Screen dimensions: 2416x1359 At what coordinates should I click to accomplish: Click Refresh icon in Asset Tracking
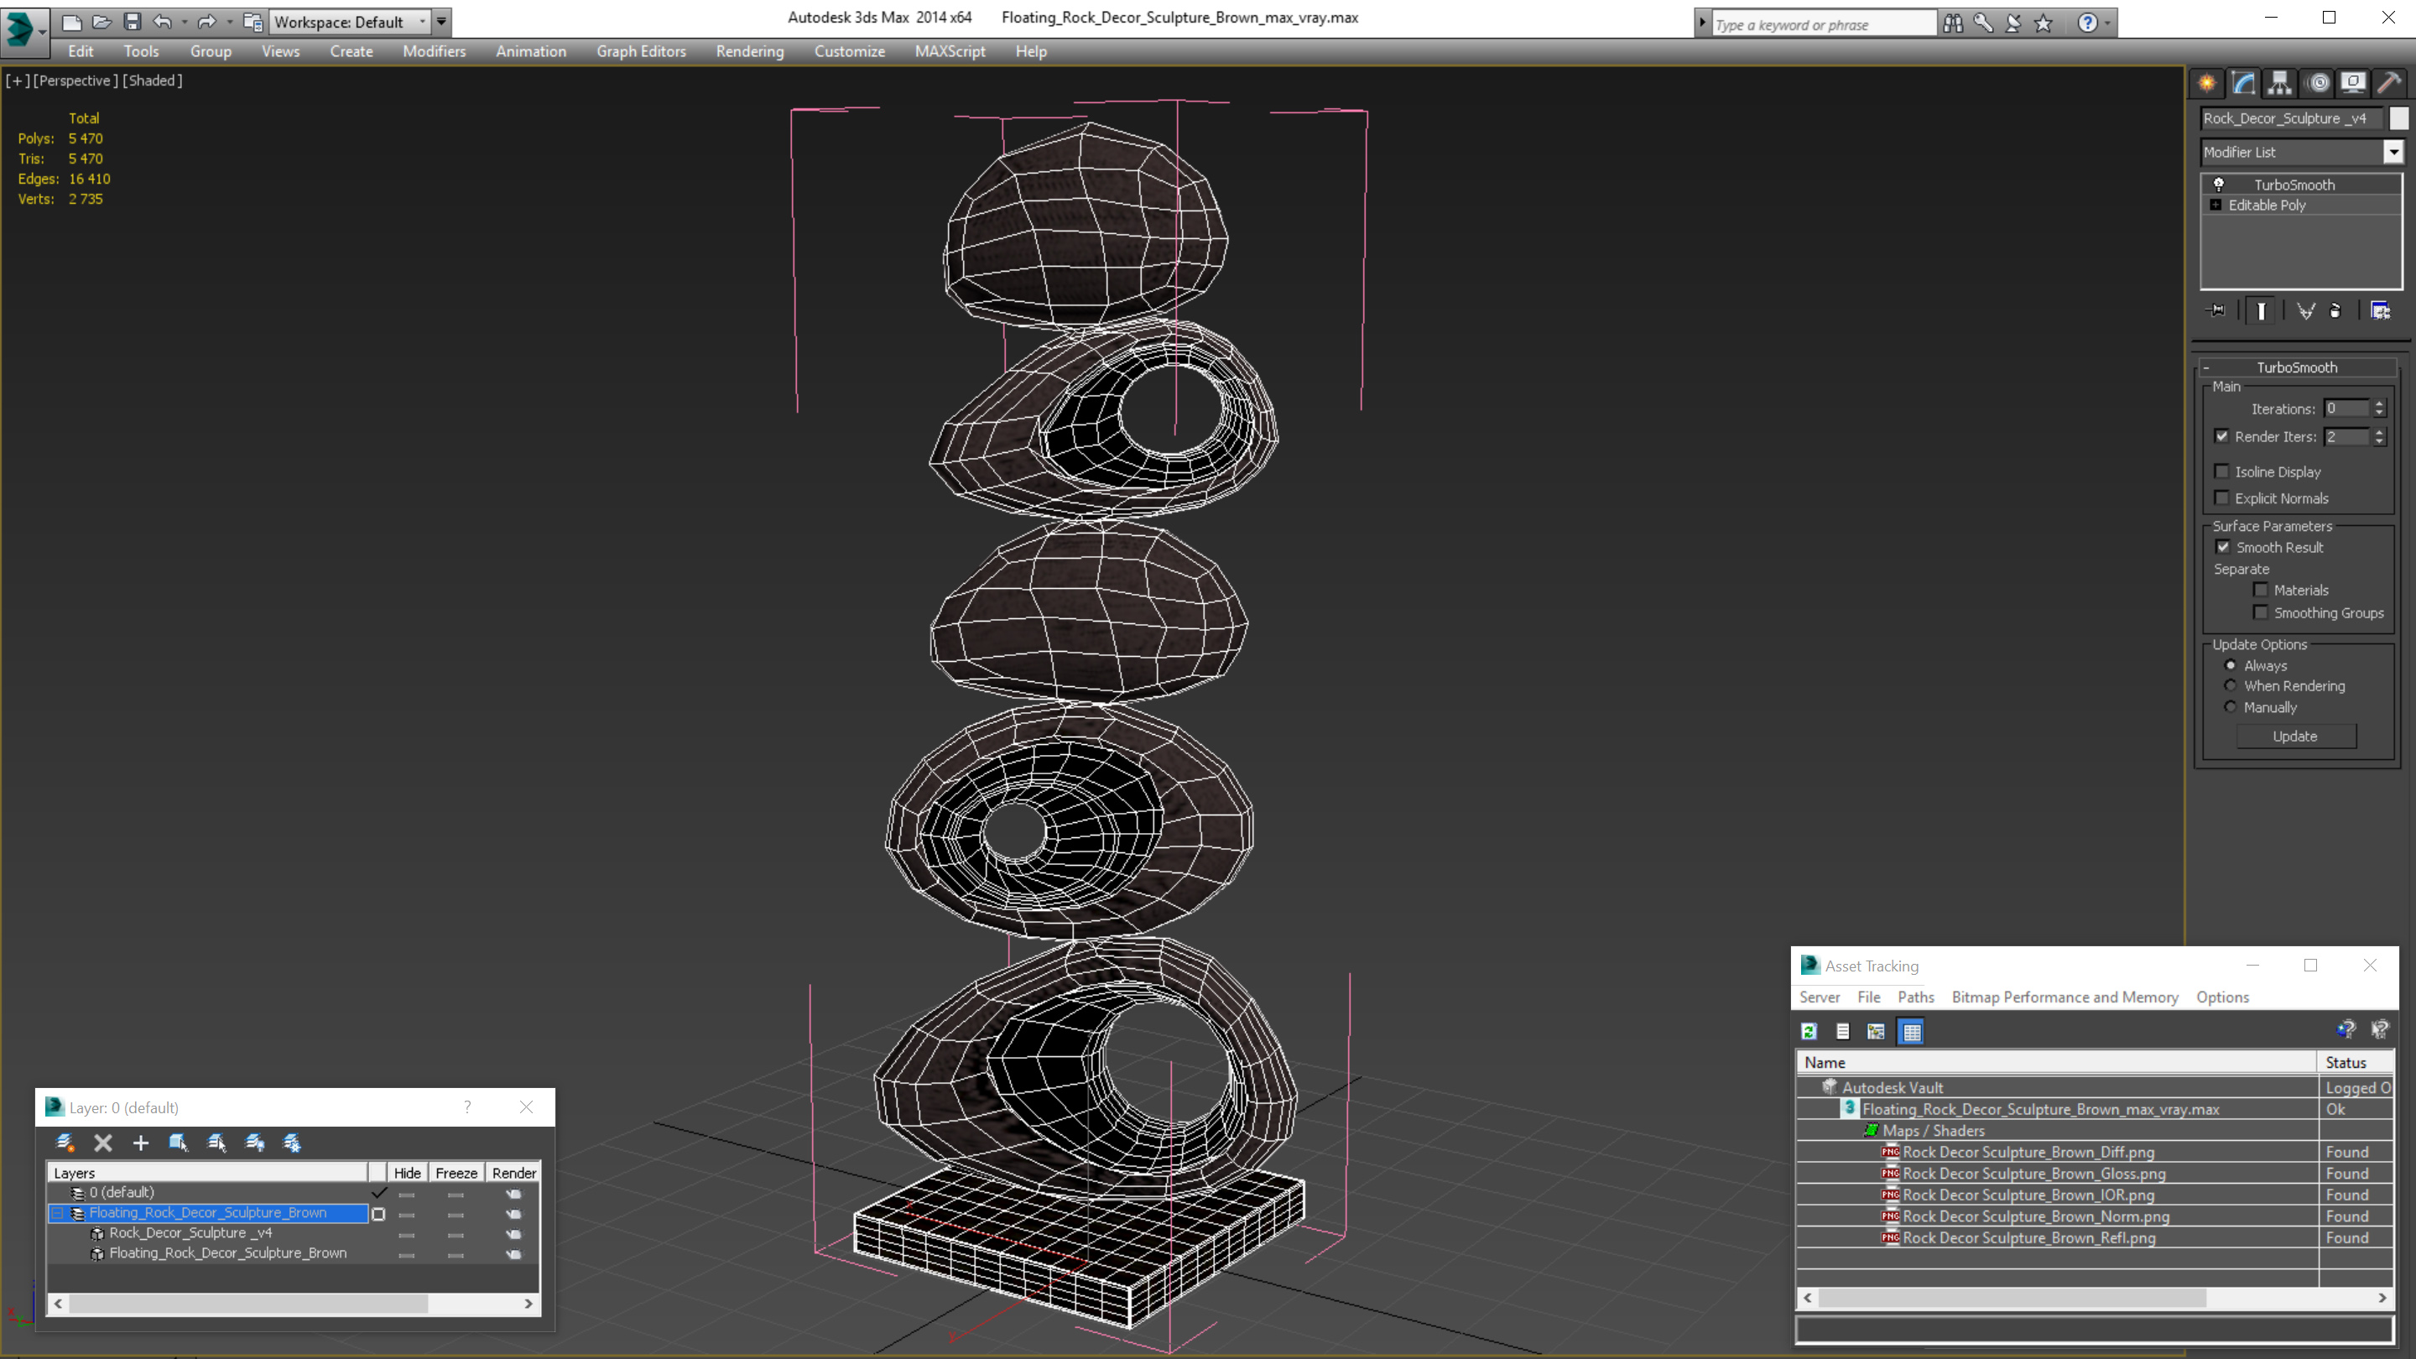pyautogui.click(x=1809, y=1031)
